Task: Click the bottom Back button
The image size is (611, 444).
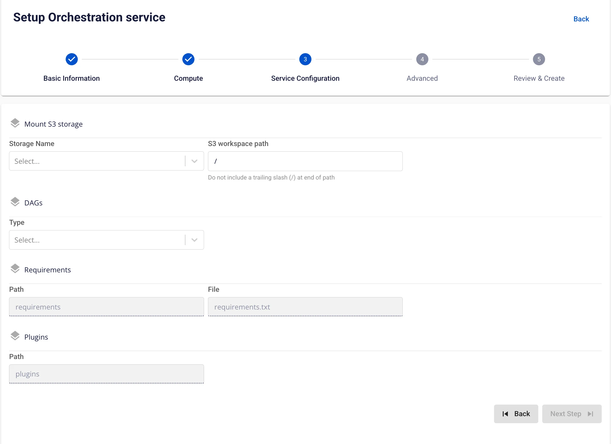Action: [x=516, y=414]
